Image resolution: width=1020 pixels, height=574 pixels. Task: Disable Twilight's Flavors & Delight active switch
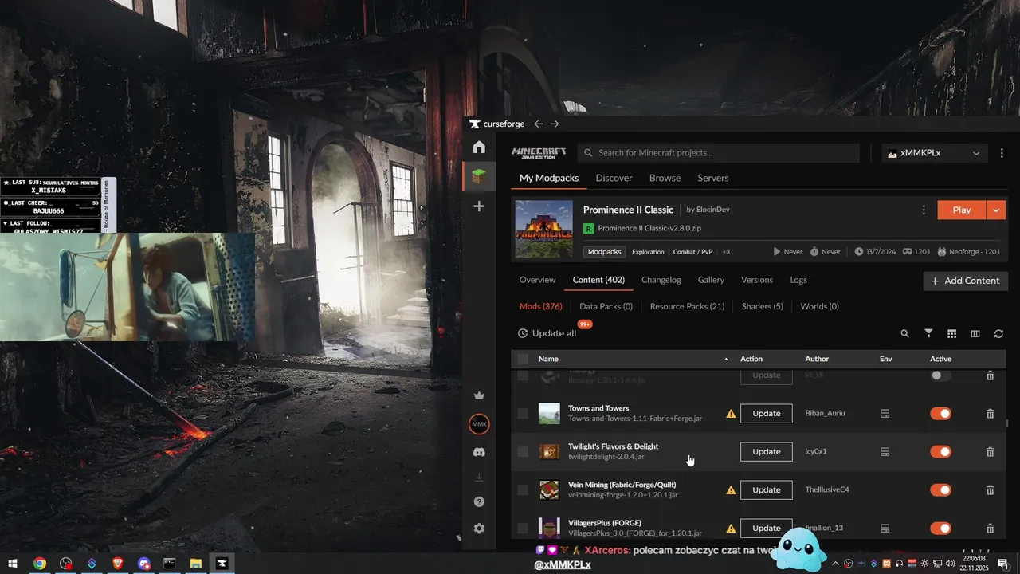[941, 452]
